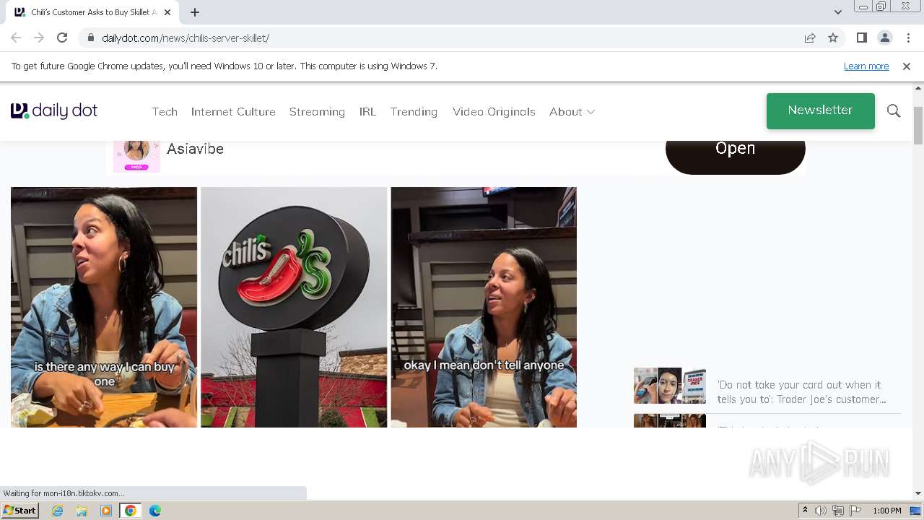Toggle the Chrome side panel icon
This screenshot has height=520, width=924.
coord(861,38)
